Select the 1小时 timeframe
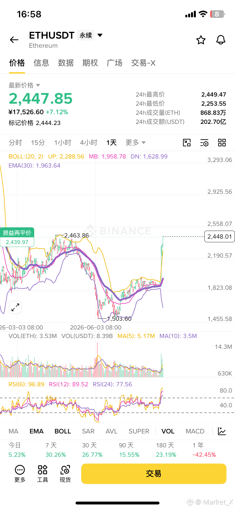235x509 pixels. pyautogui.click(x=63, y=143)
